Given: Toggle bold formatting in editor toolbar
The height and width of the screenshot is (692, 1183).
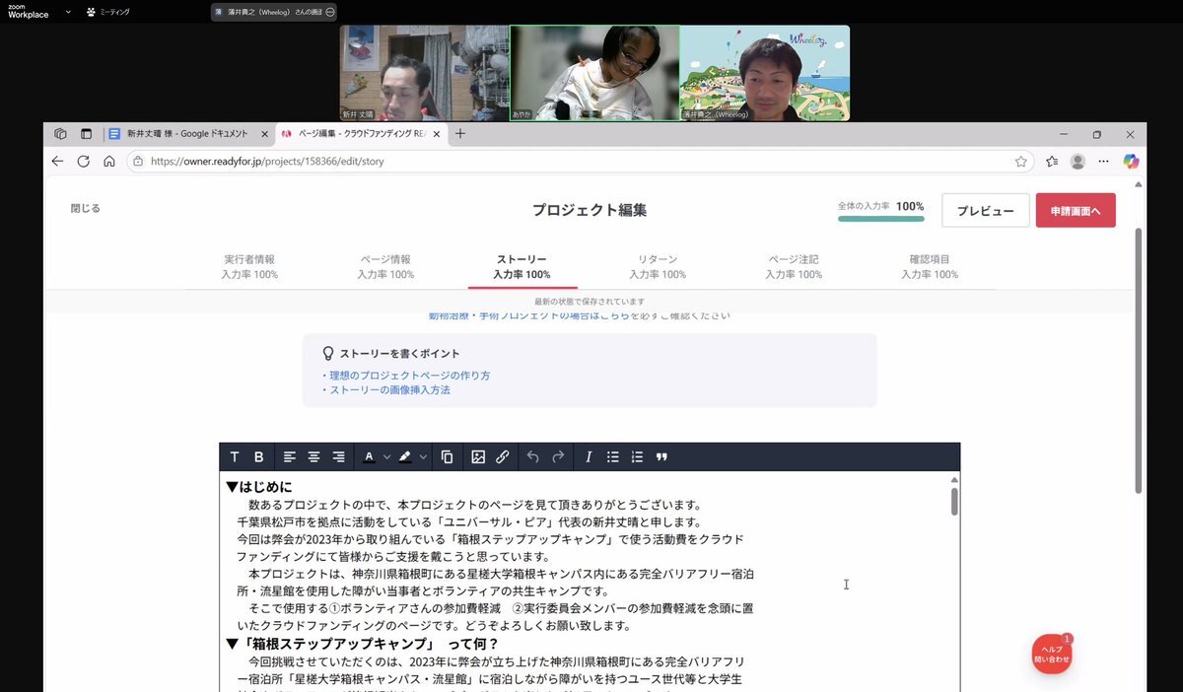Looking at the screenshot, I should [x=259, y=456].
